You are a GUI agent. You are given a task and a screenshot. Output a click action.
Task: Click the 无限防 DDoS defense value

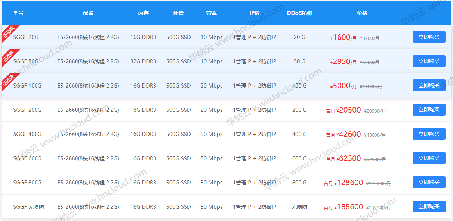[x=299, y=207]
